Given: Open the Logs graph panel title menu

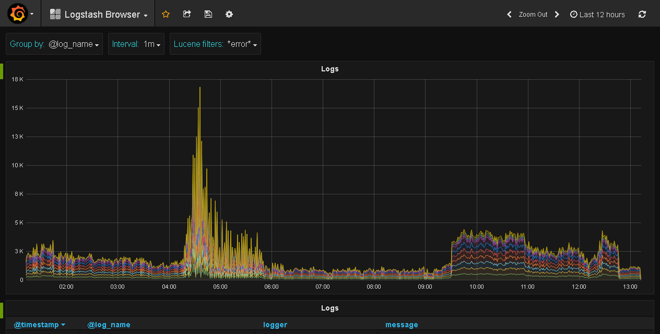Looking at the screenshot, I should click(x=329, y=68).
